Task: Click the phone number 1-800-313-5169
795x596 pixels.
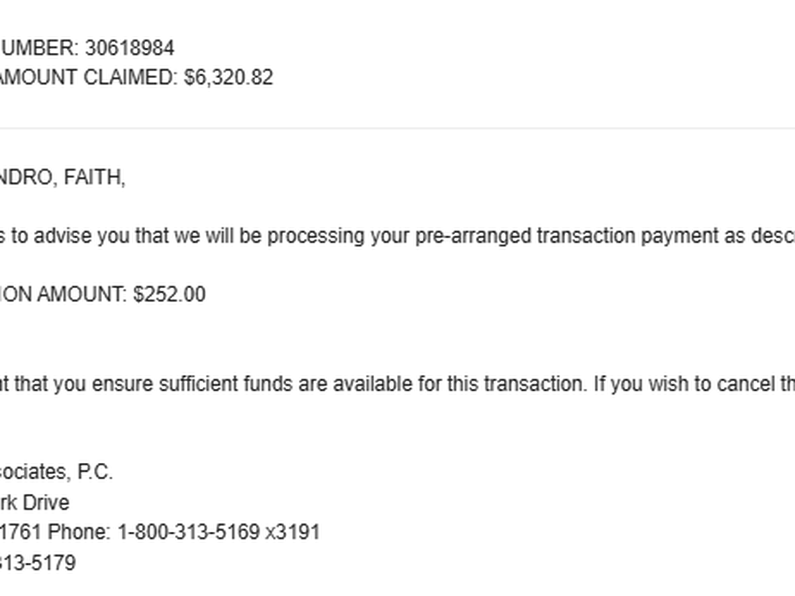Action: 189,532
